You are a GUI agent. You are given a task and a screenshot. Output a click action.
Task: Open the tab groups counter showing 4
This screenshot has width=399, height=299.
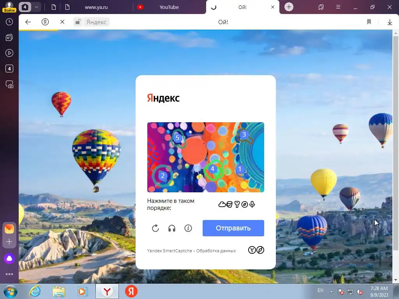coord(25,7)
